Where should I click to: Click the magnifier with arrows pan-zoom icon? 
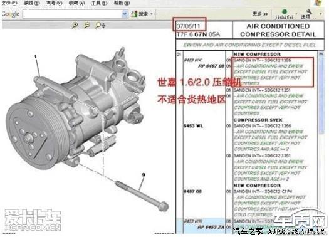(x=100, y=26)
